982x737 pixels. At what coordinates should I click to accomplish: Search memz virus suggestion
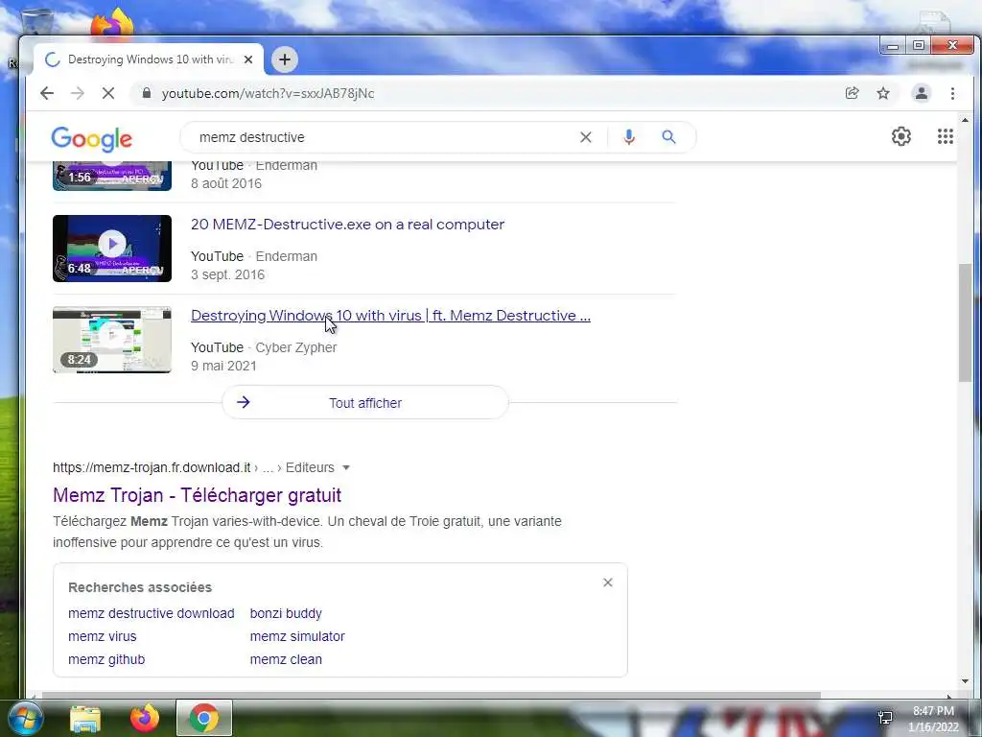(x=102, y=636)
